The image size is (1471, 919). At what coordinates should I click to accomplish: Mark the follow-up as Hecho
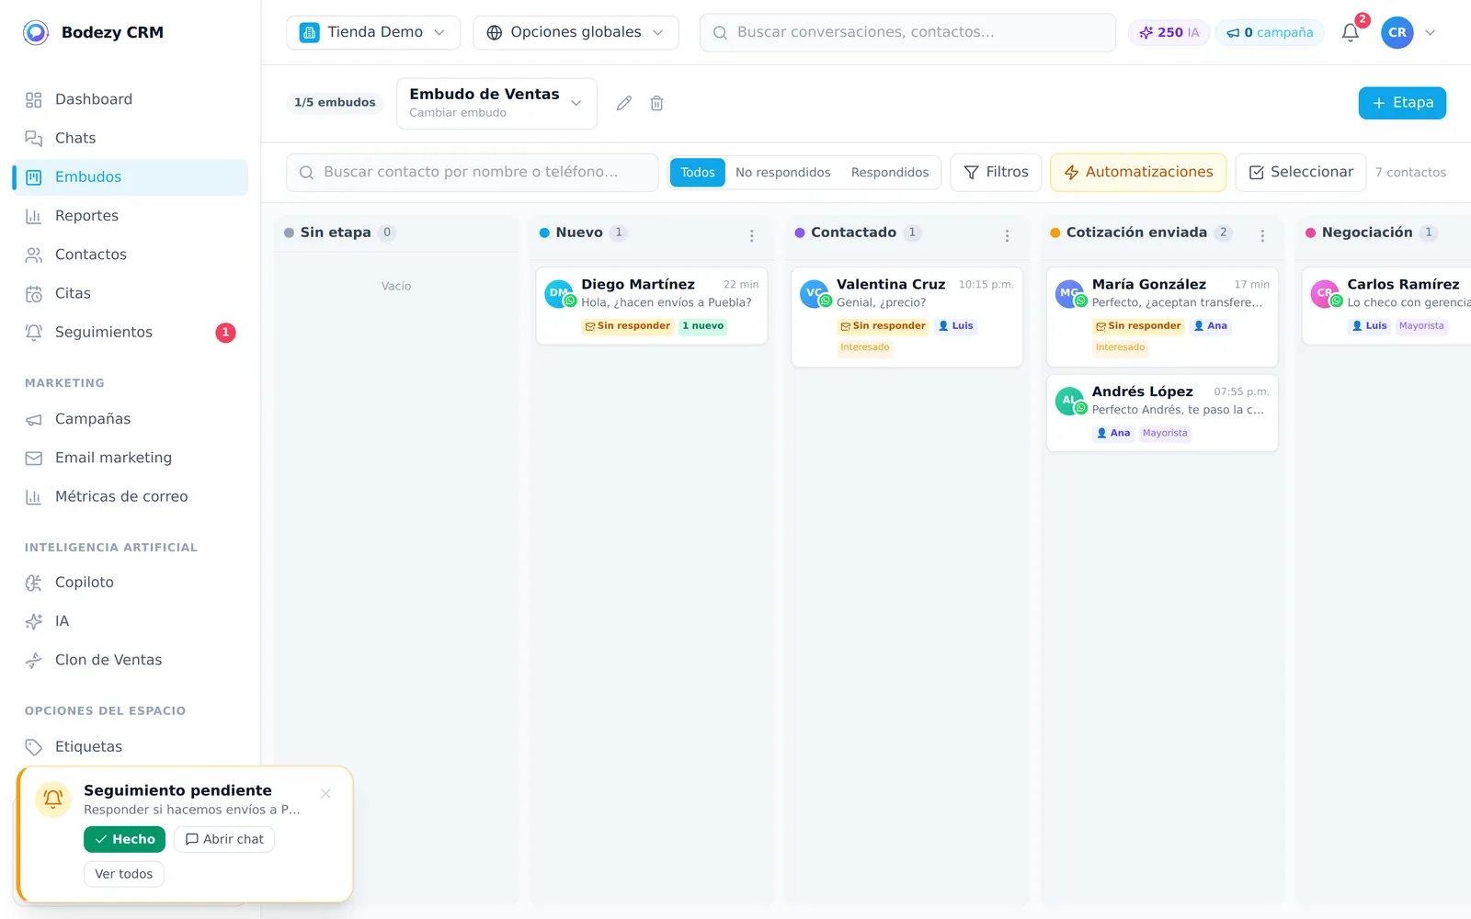click(x=124, y=840)
